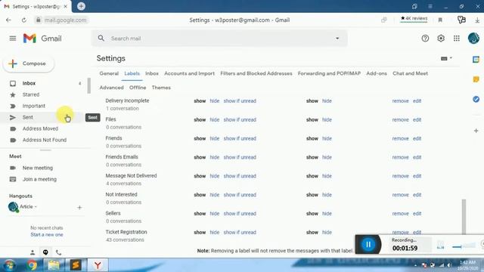
Task: Set Ticket Registration to show if unread
Action: (x=240, y=233)
